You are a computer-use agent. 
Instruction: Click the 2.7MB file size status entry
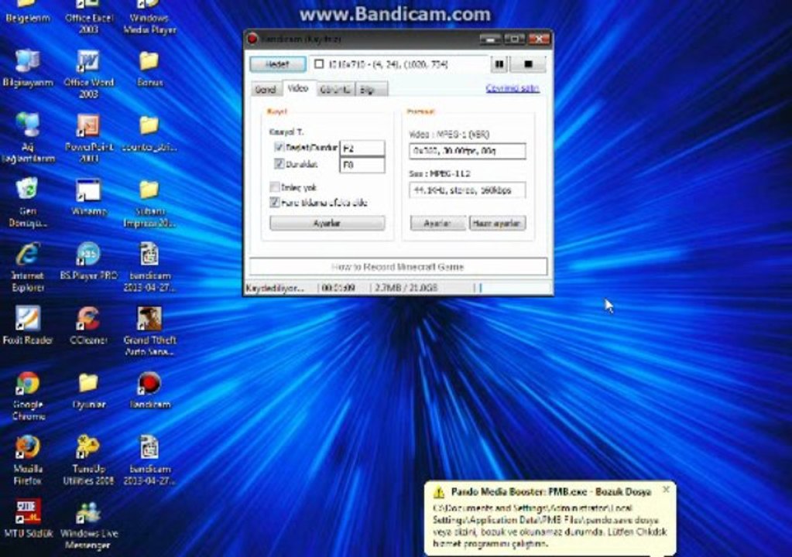406,288
